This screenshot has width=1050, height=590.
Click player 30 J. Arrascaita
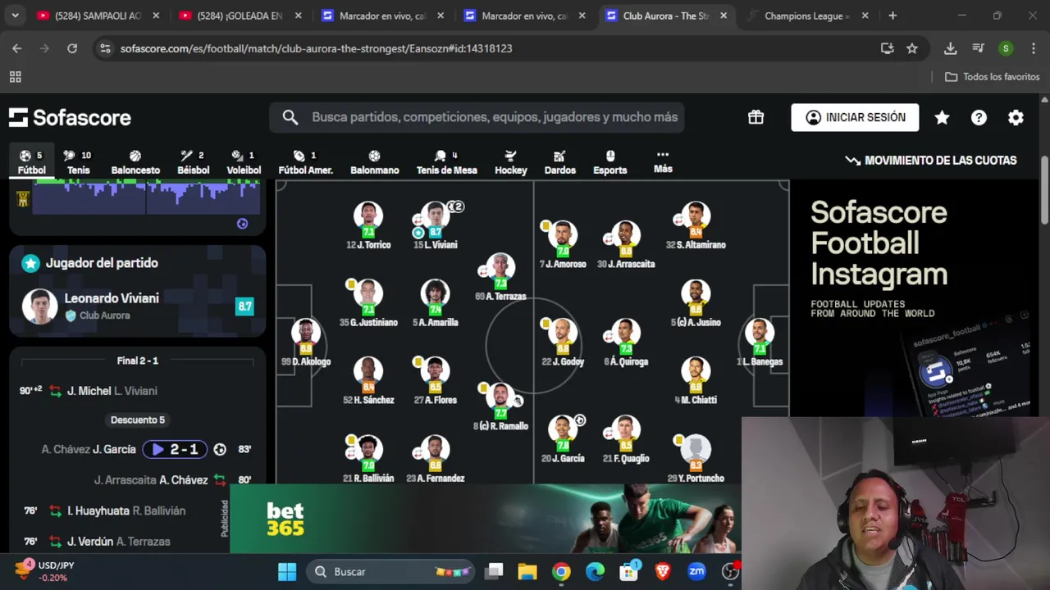(x=626, y=245)
